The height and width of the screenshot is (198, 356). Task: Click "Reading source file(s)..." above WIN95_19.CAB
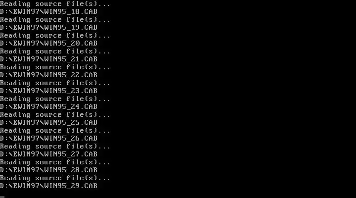tap(55, 20)
